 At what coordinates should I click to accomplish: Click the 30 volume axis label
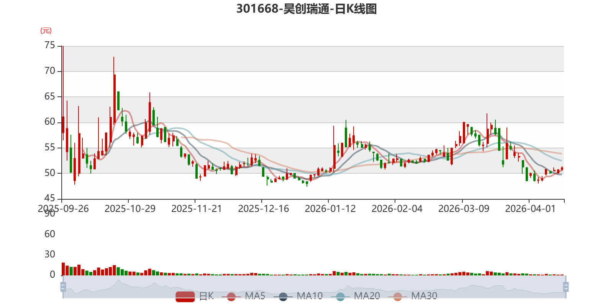pyautogui.click(x=50, y=254)
